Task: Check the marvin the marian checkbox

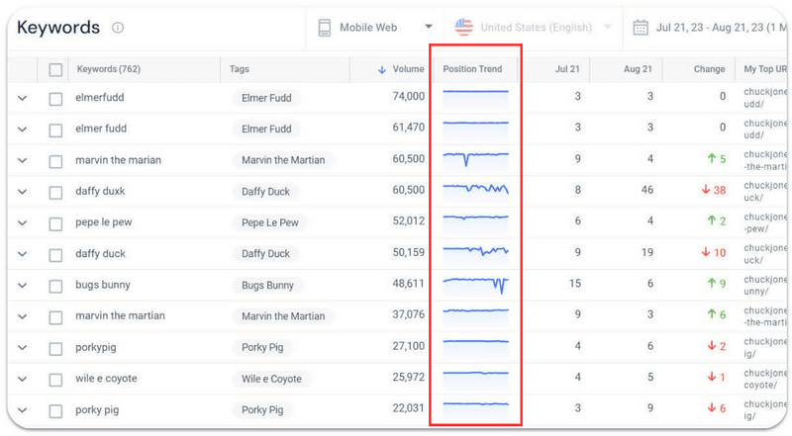Action: (x=55, y=161)
